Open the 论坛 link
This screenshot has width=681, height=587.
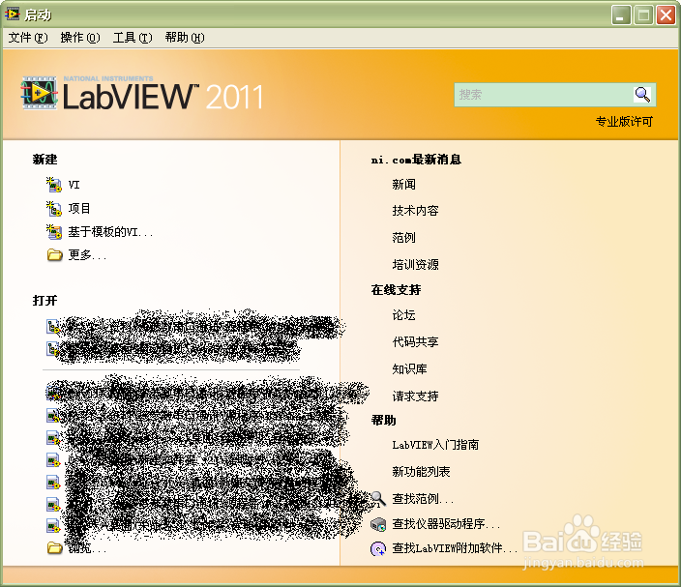tap(404, 314)
